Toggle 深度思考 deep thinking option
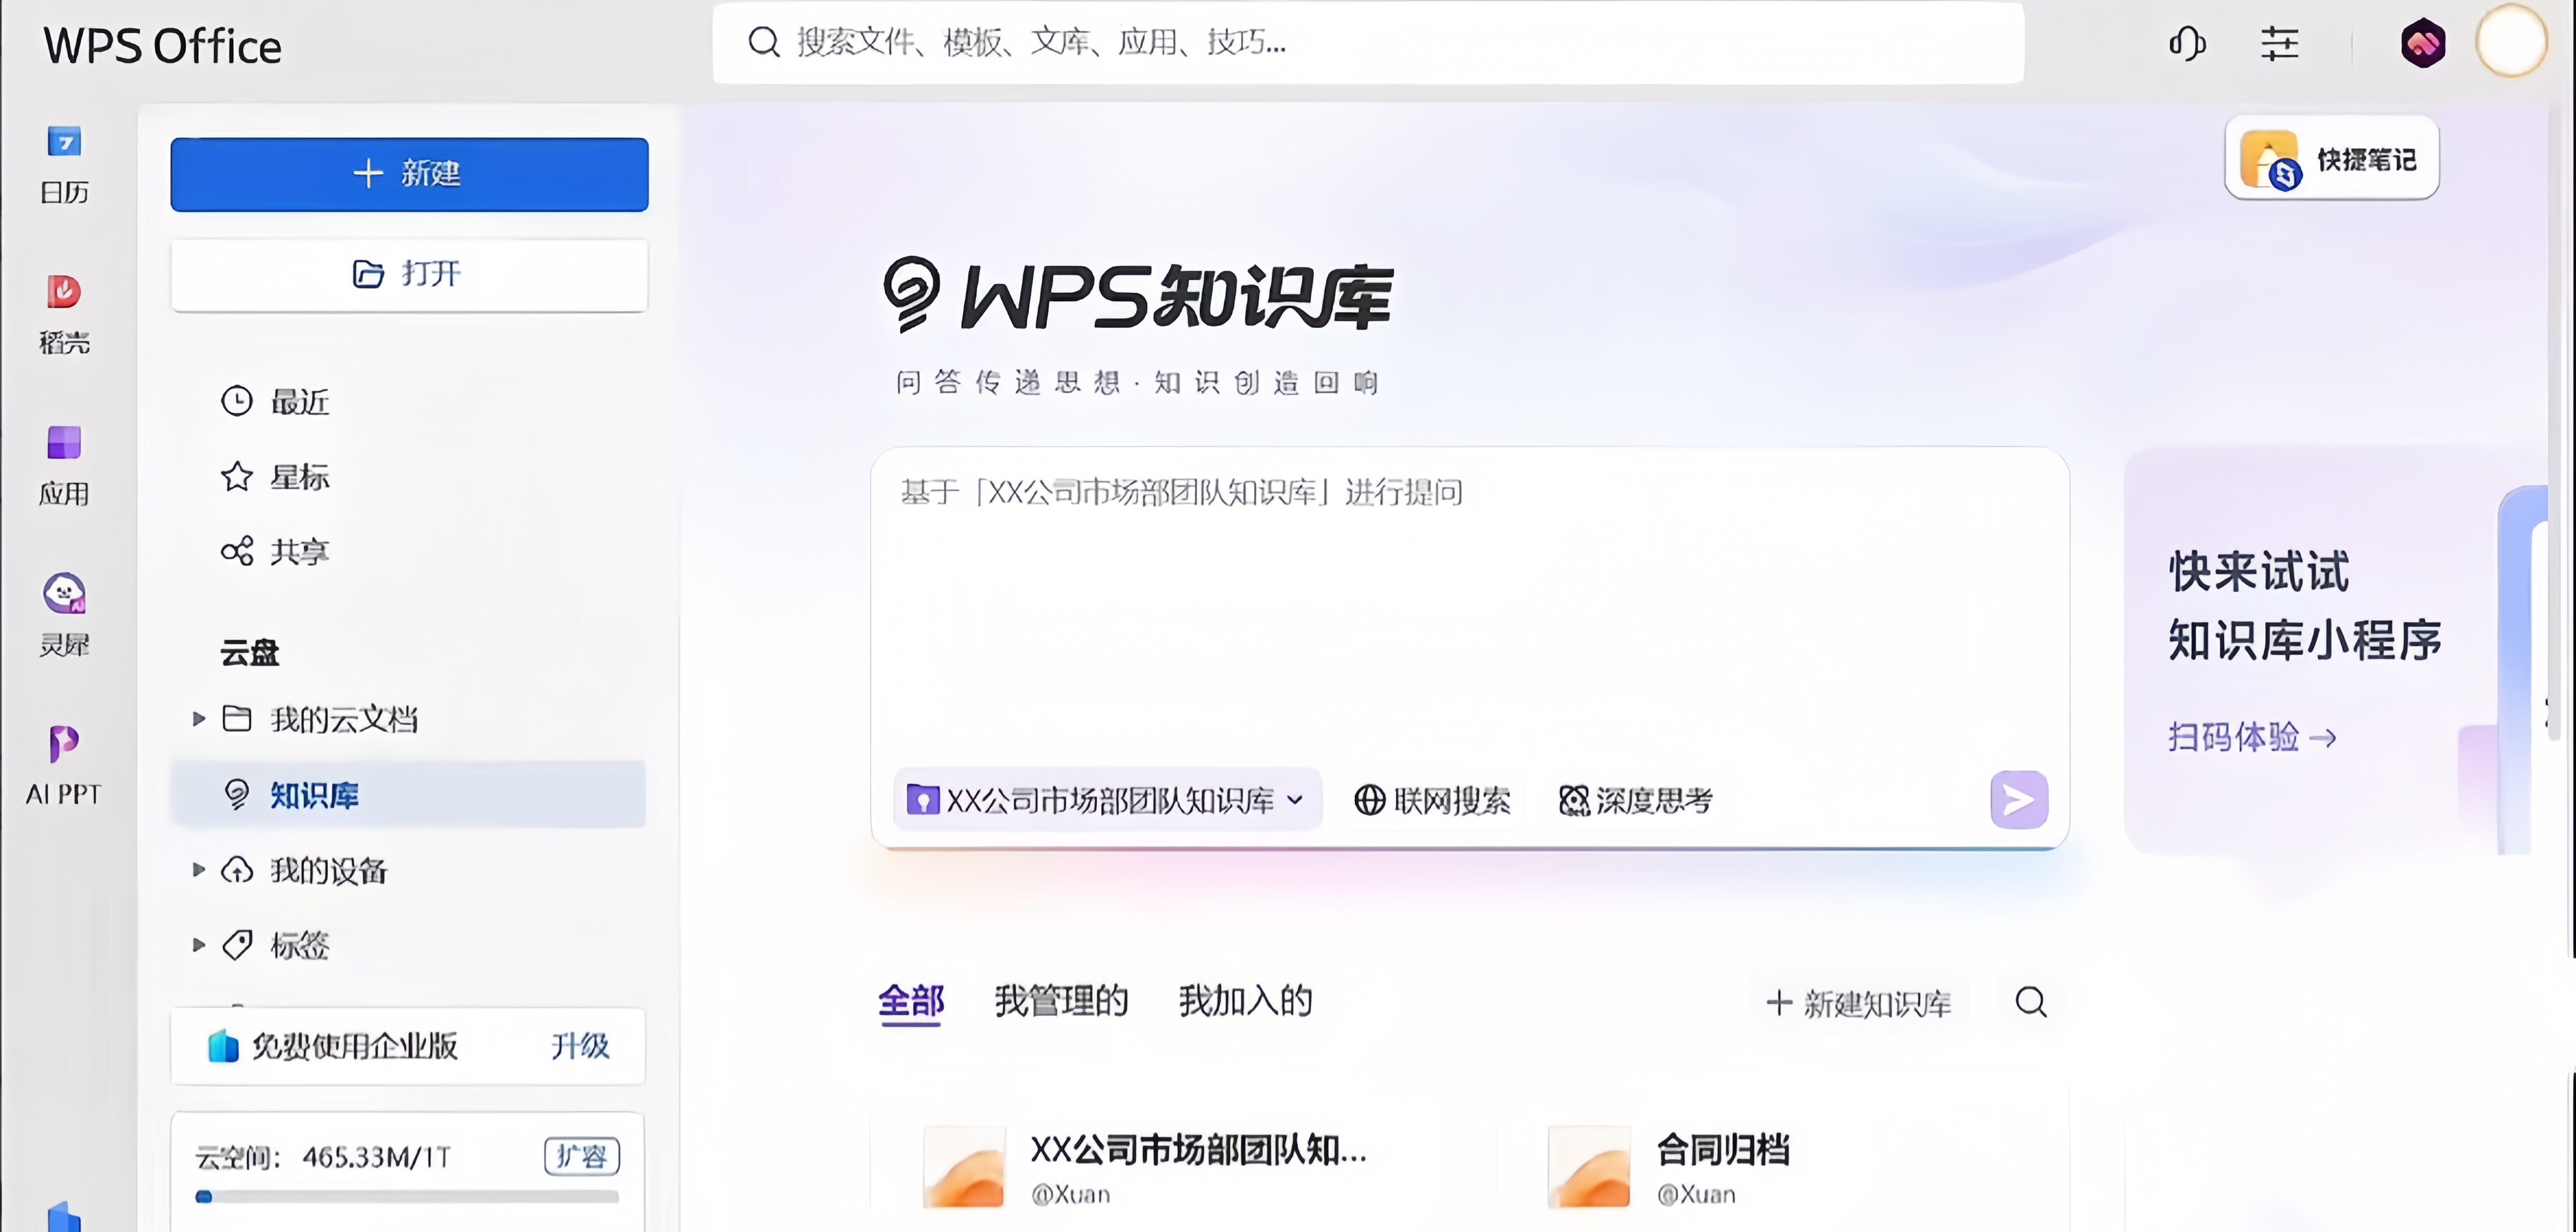The height and width of the screenshot is (1232, 2576). pos(1636,800)
